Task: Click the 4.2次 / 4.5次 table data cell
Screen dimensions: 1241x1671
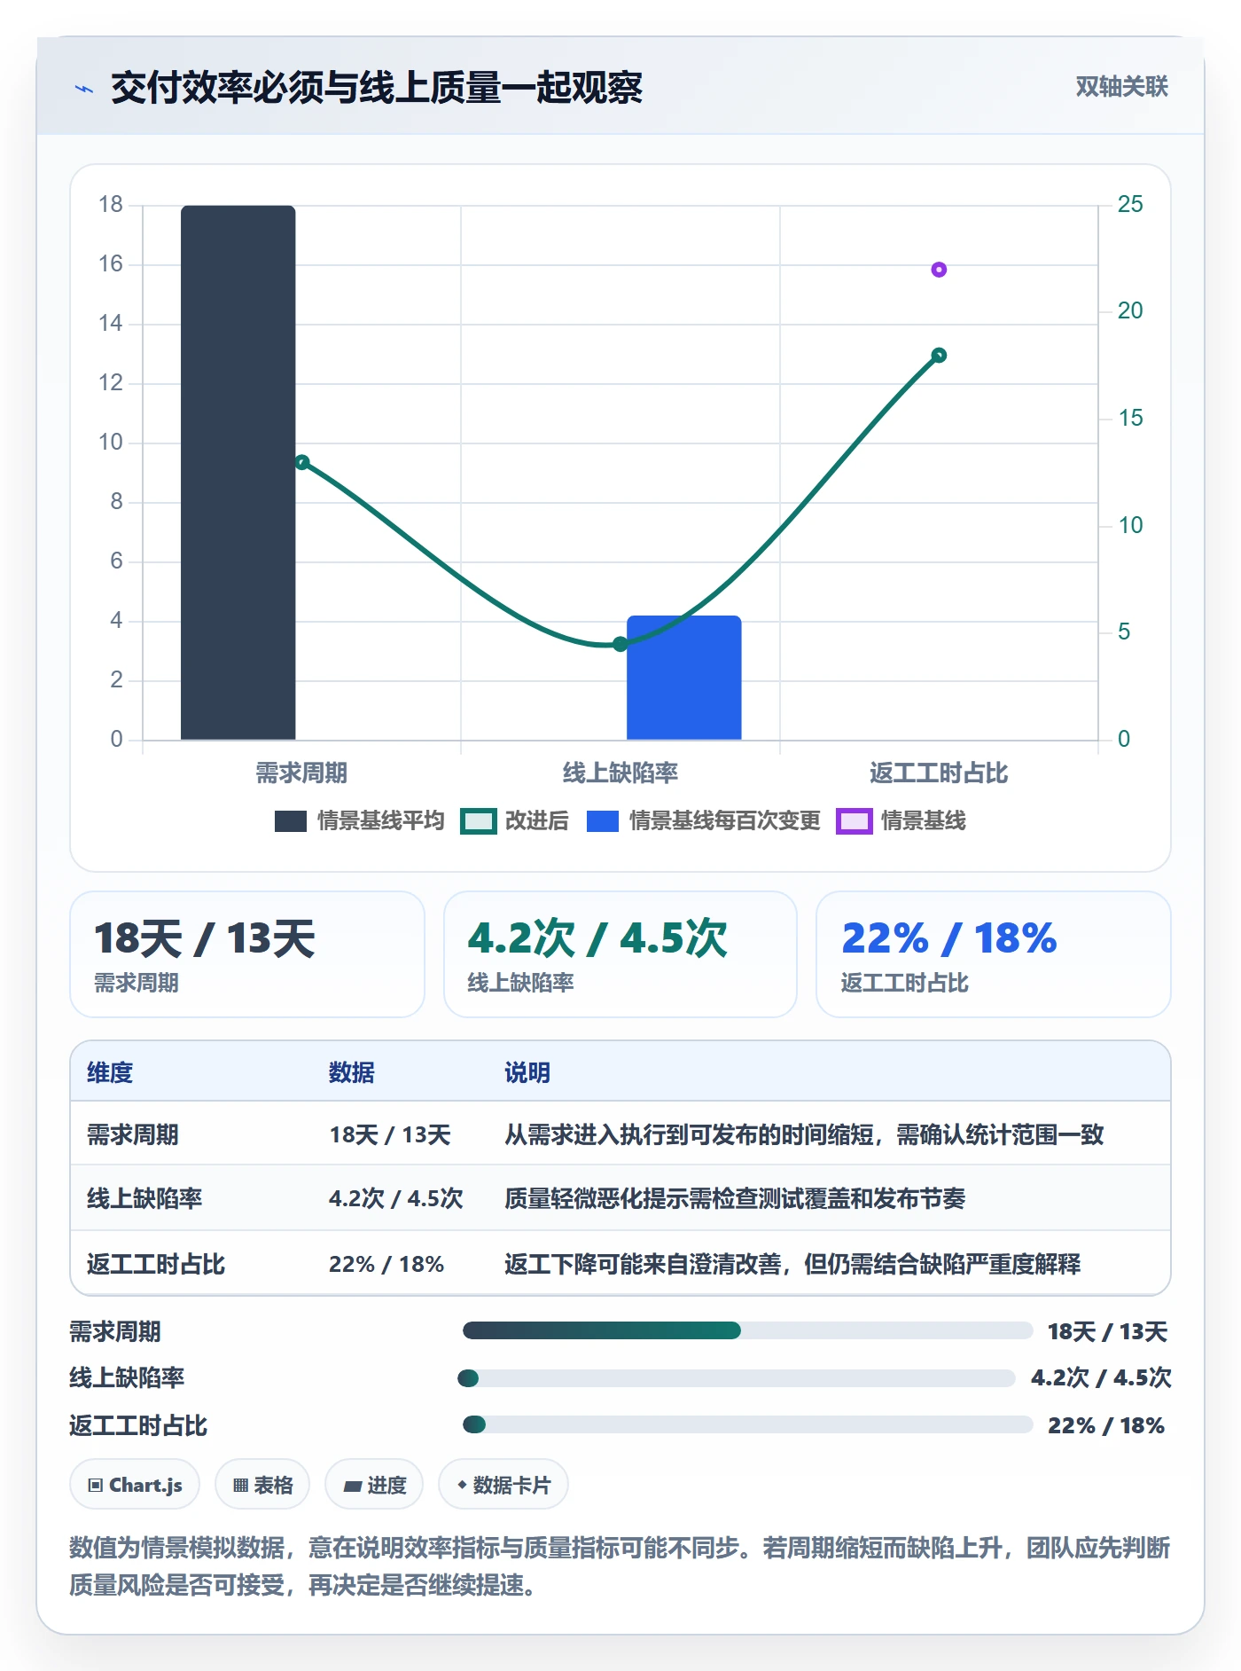Action: [396, 1198]
